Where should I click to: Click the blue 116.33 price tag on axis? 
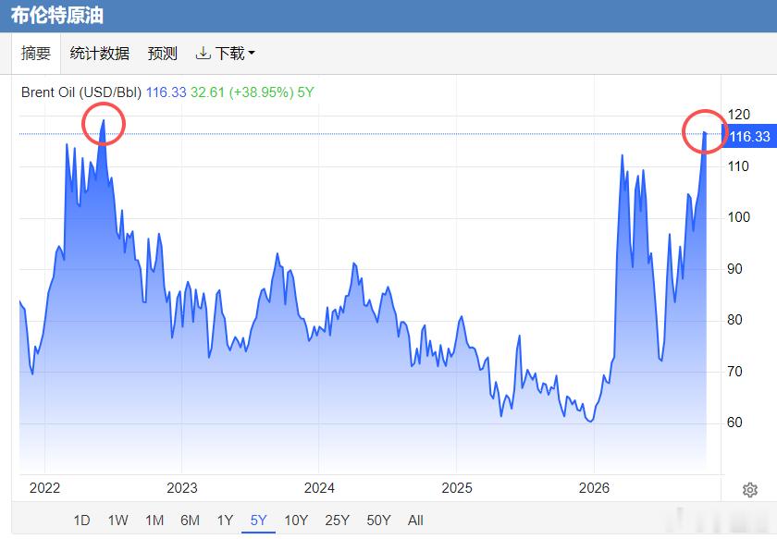click(x=749, y=136)
